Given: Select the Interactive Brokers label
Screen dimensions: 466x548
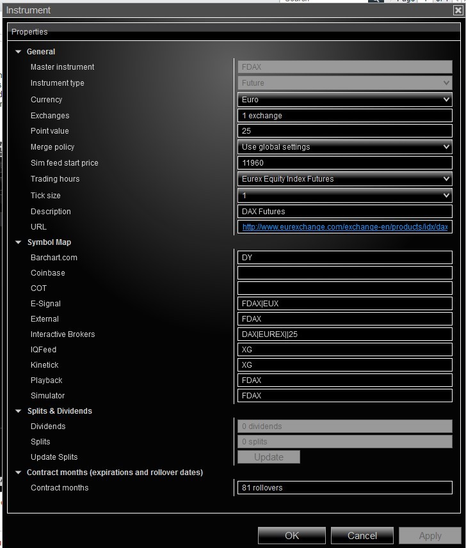Looking at the screenshot, I should 63,334.
